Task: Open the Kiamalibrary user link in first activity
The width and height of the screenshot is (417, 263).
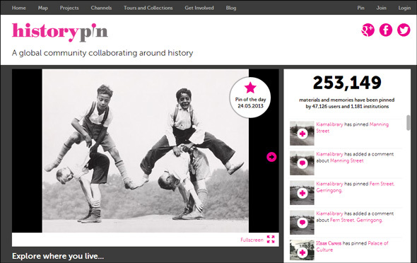Action: pyautogui.click(x=329, y=124)
